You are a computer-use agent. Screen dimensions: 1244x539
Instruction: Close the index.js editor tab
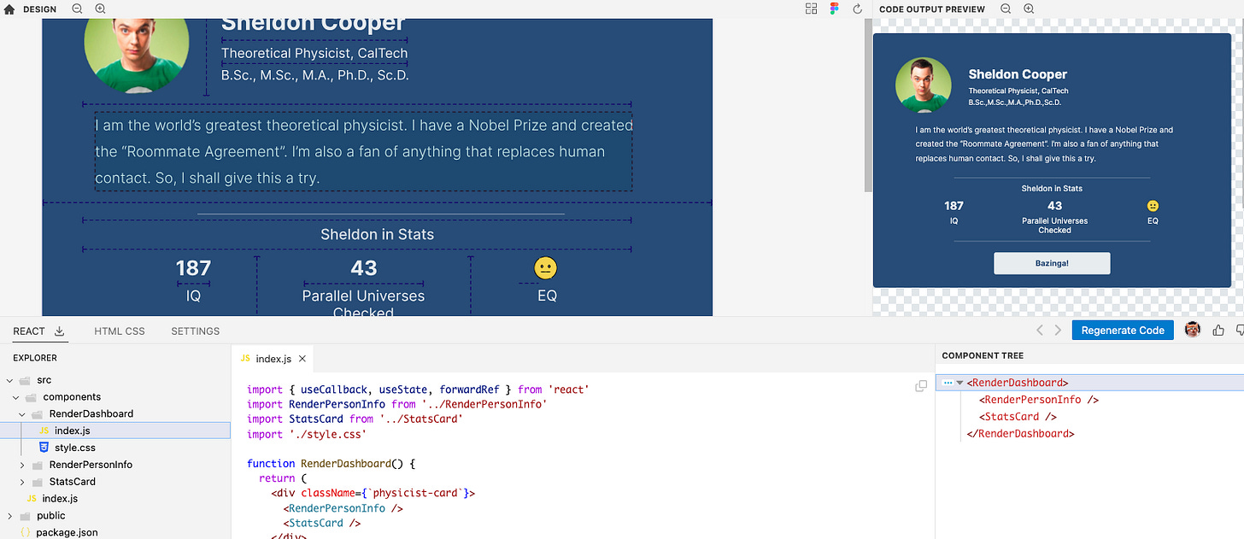[x=302, y=359]
